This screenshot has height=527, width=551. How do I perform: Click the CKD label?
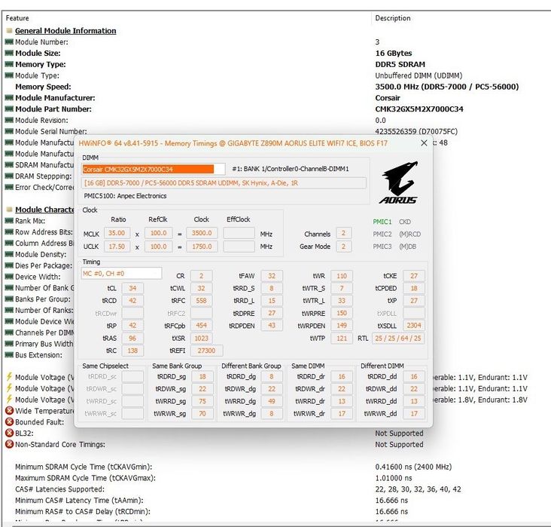click(x=405, y=222)
